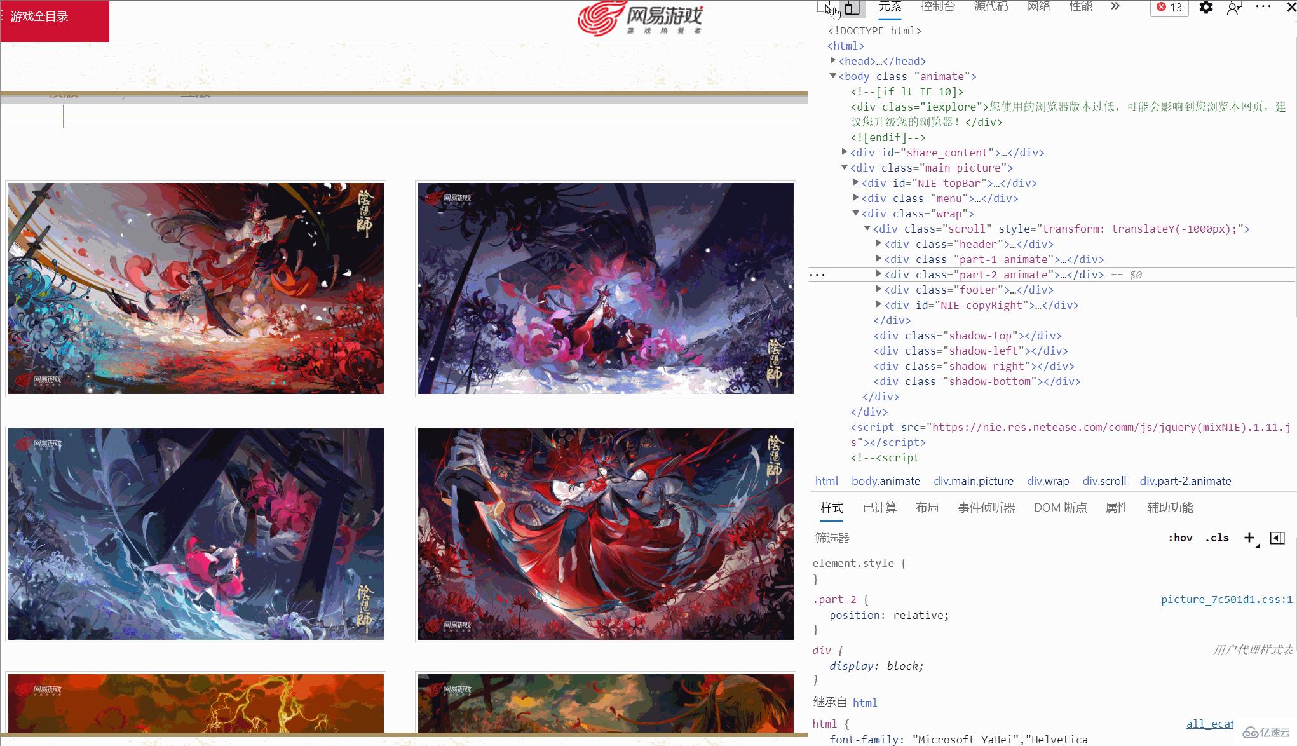1297x746 pixels.
Task: Click the Console panel icon
Action: [937, 7]
